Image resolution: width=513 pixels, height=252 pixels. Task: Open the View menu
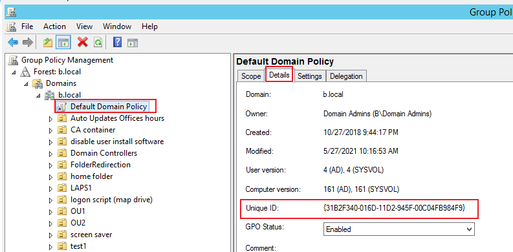click(x=84, y=26)
